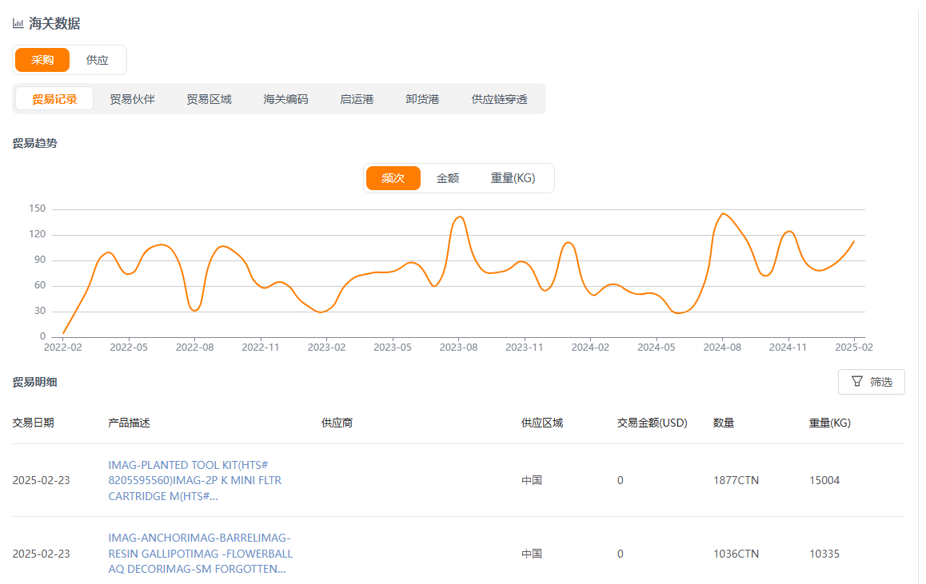The width and height of the screenshot is (926, 584).
Task: Click the 交易金额(USD) column header
Action: (653, 423)
